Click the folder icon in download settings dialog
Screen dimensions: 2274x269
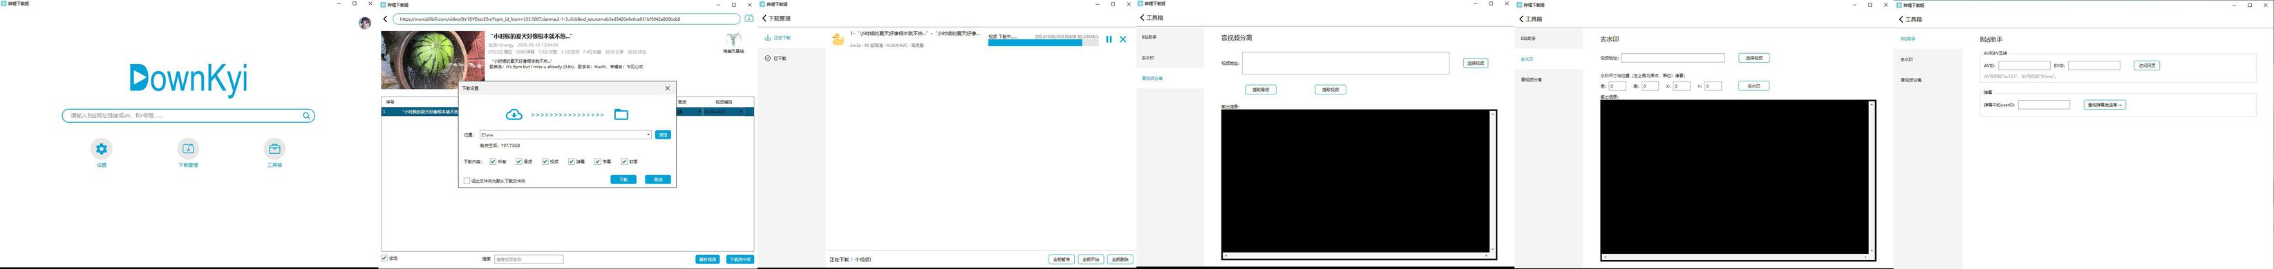pyautogui.click(x=621, y=114)
